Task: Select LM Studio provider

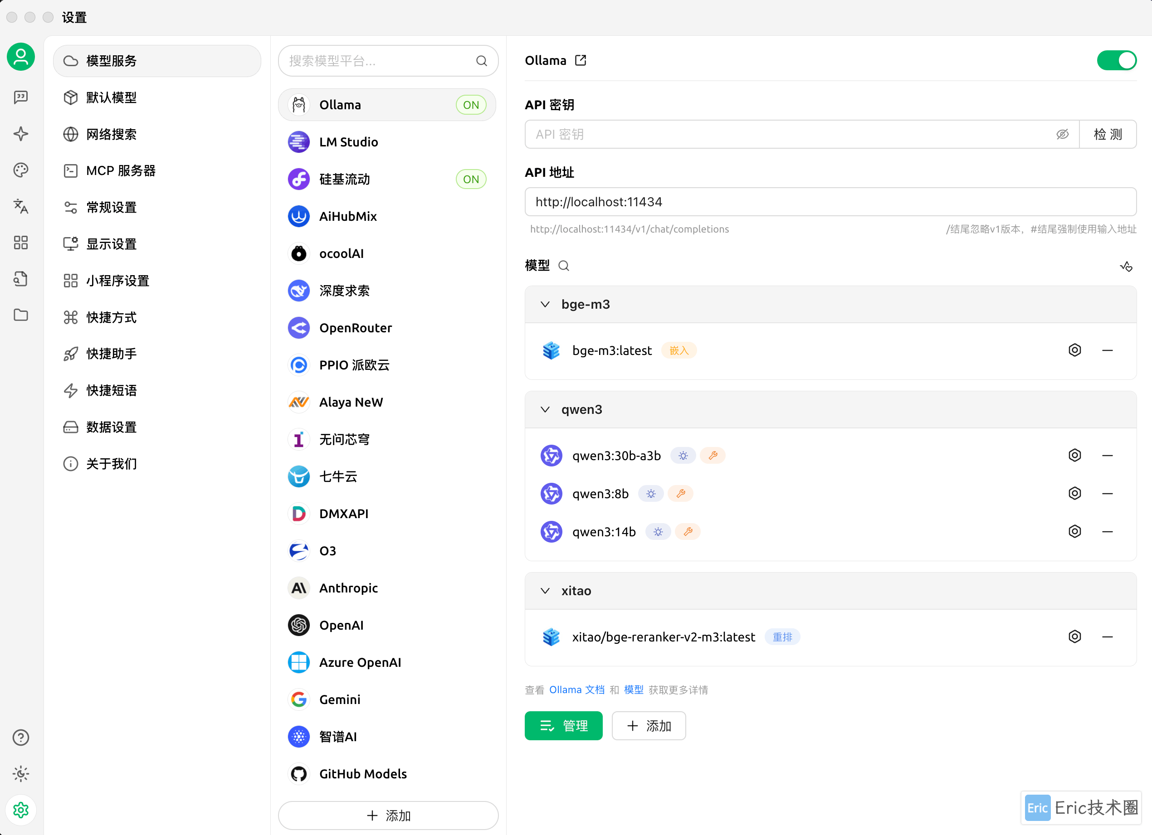Action: point(387,142)
